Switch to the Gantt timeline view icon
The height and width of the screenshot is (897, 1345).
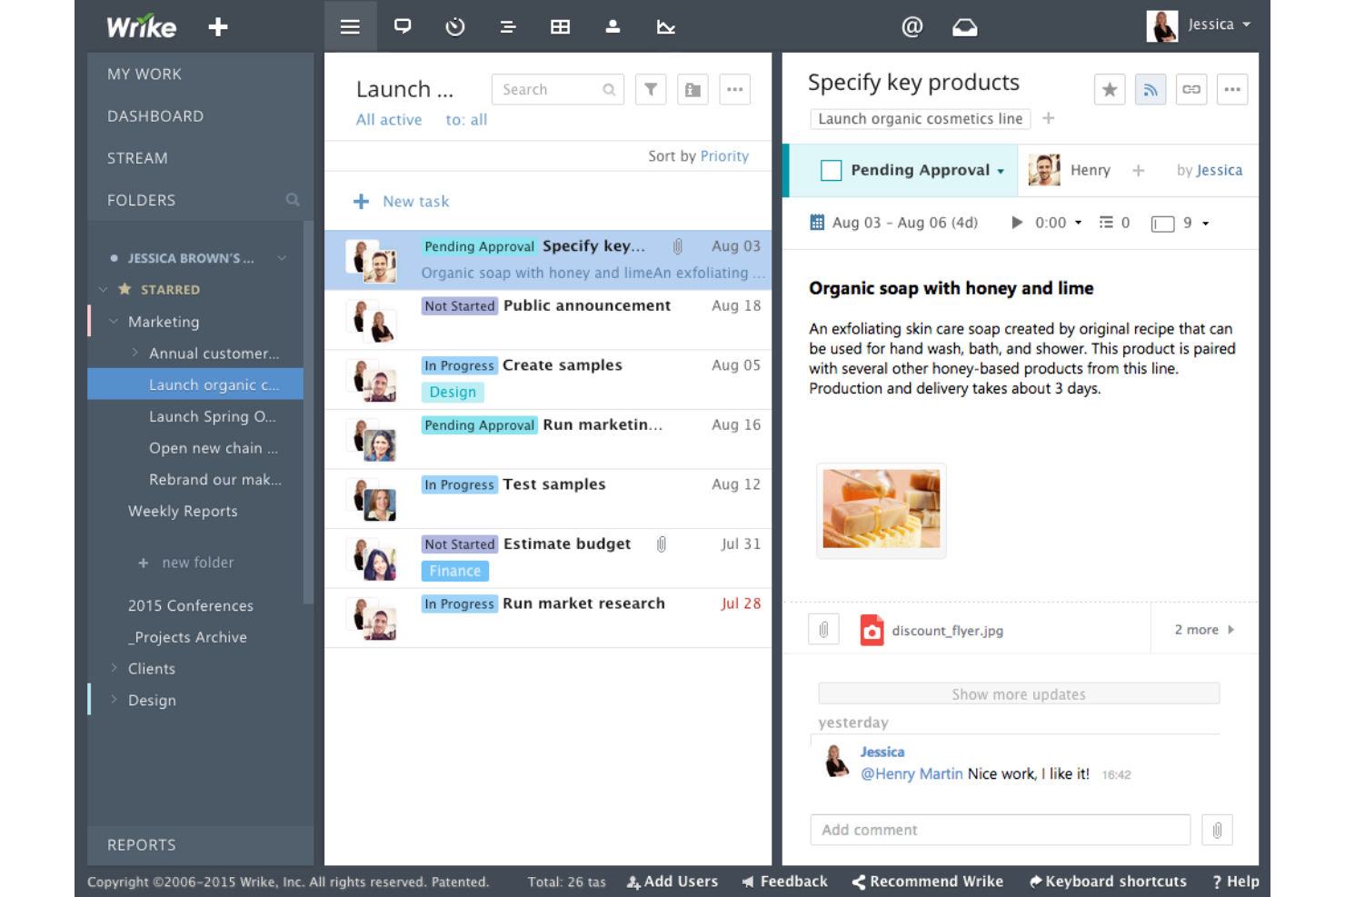(x=508, y=27)
